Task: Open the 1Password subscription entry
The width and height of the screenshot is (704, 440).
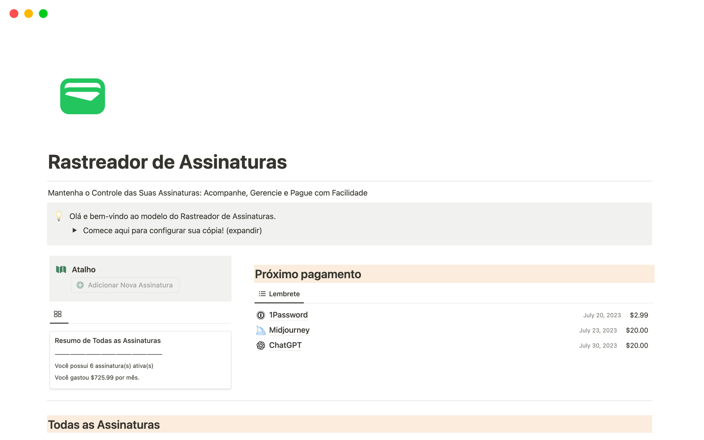Action: (x=288, y=315)
